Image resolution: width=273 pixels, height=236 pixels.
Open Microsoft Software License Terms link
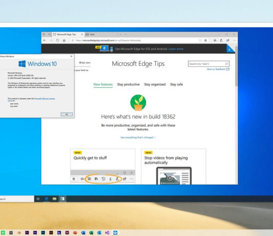(44, 99)
